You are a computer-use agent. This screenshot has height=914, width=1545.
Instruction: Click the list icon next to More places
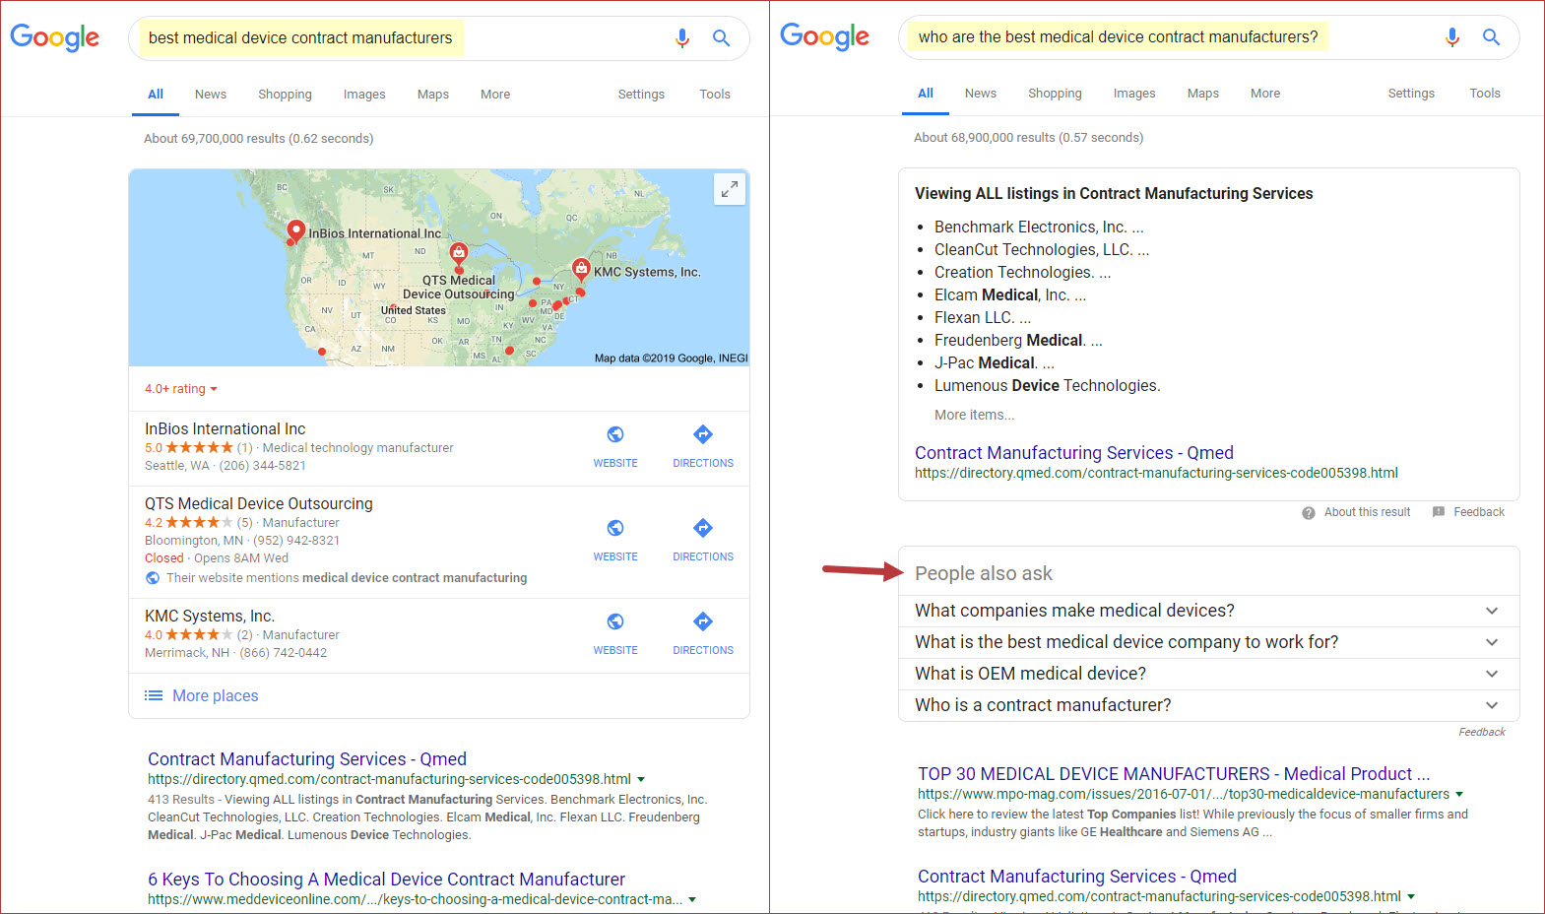click(154, 695)
